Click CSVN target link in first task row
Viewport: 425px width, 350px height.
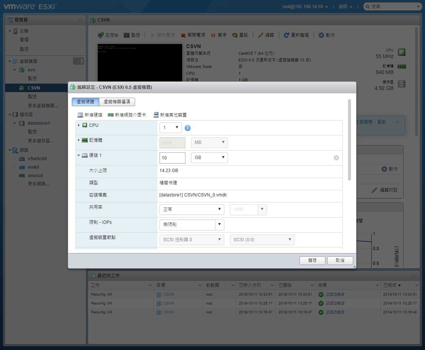coord(168,295)
